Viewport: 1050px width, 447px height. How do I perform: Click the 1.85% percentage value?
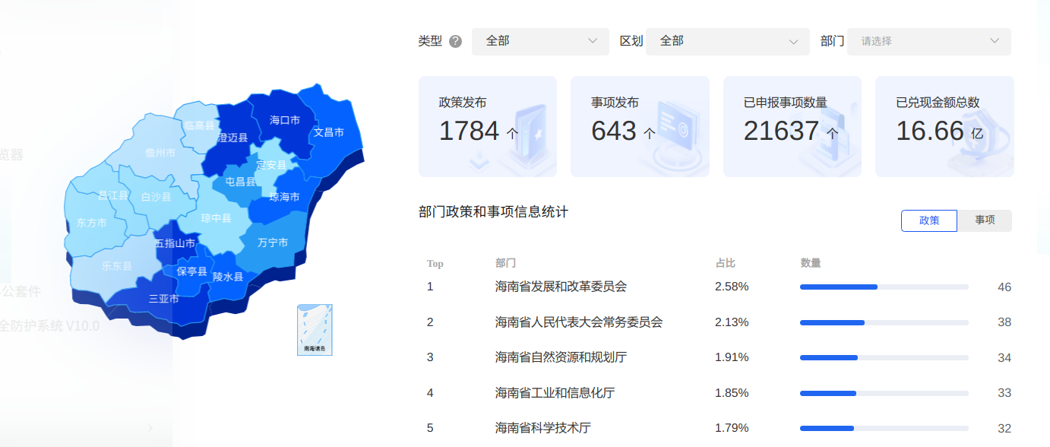(732, 393)
